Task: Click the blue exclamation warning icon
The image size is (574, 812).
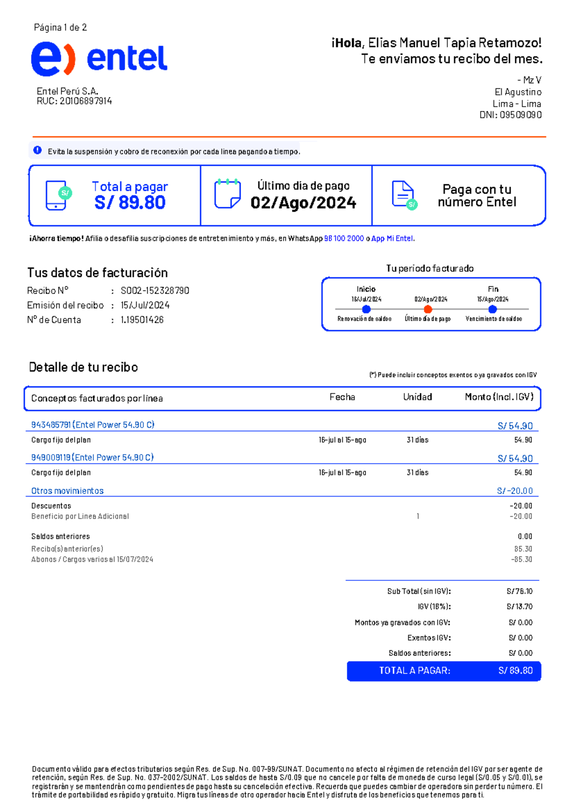Action: click(x=37, y=150)
